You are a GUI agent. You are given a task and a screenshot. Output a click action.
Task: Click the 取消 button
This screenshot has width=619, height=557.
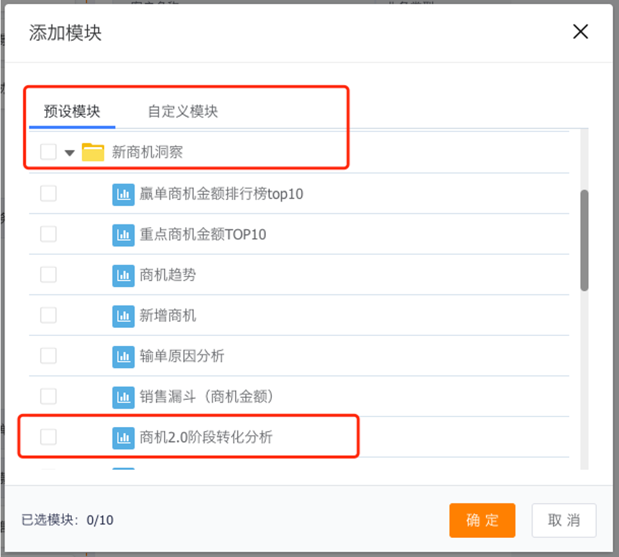click(564, 520)
